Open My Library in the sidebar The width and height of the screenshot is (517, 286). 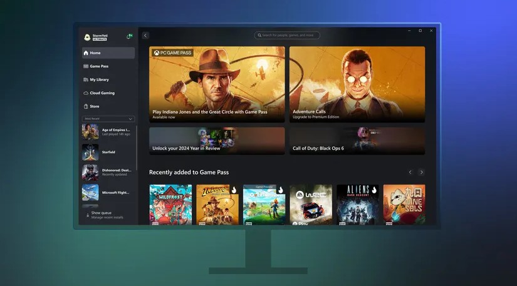tap(108, 79)
